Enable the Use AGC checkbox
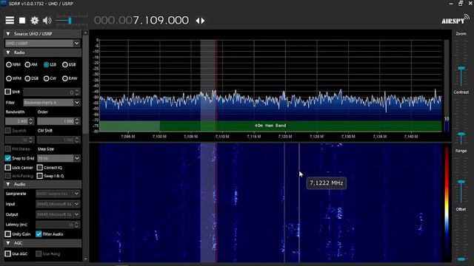 [x=8, y=254]
